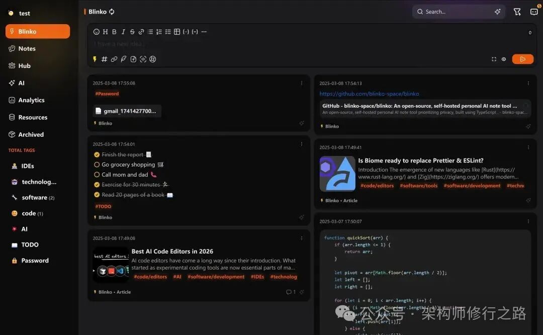Upload a file attachment to note
543x335 pixels.
(133, 59)
